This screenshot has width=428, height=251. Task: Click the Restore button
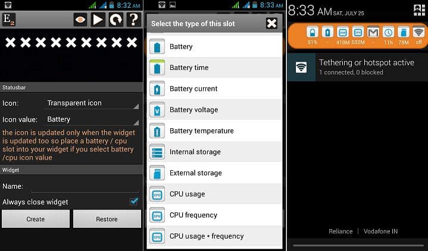107,219
